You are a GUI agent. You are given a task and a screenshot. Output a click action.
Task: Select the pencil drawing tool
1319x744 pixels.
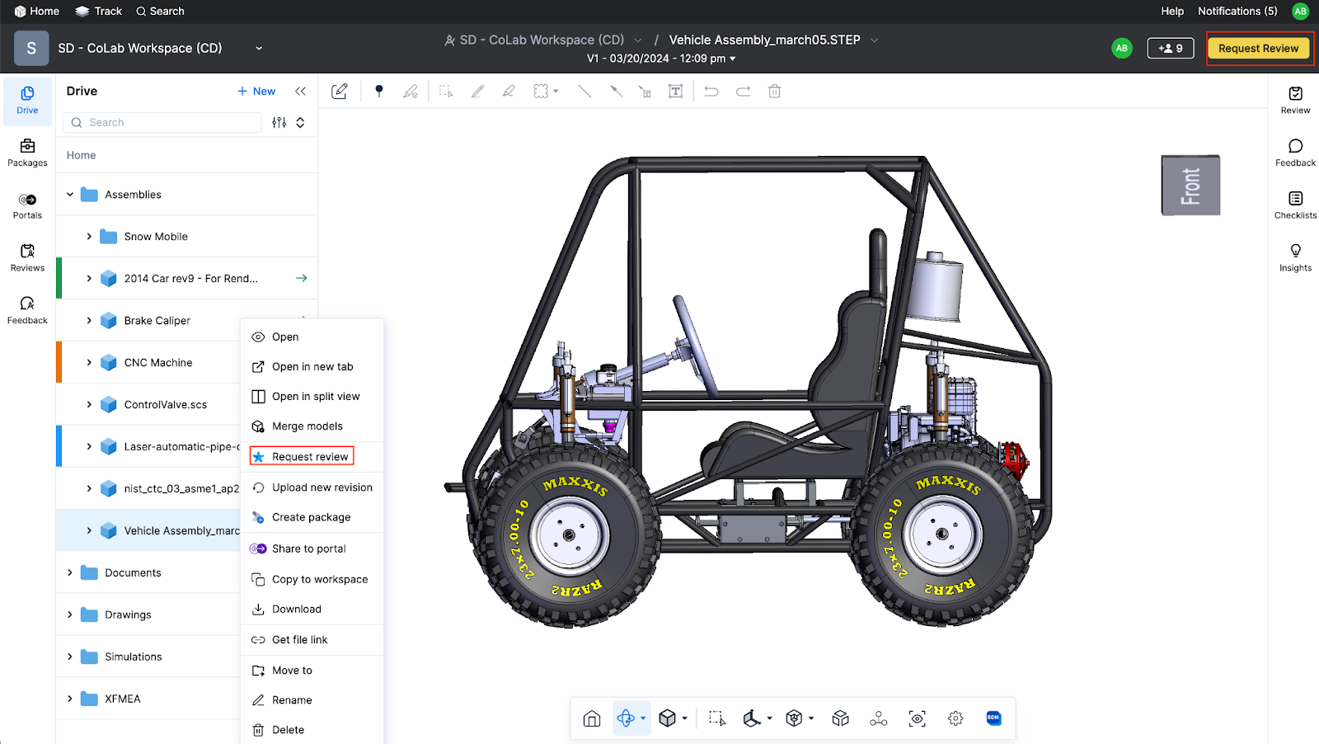(477, 91)
